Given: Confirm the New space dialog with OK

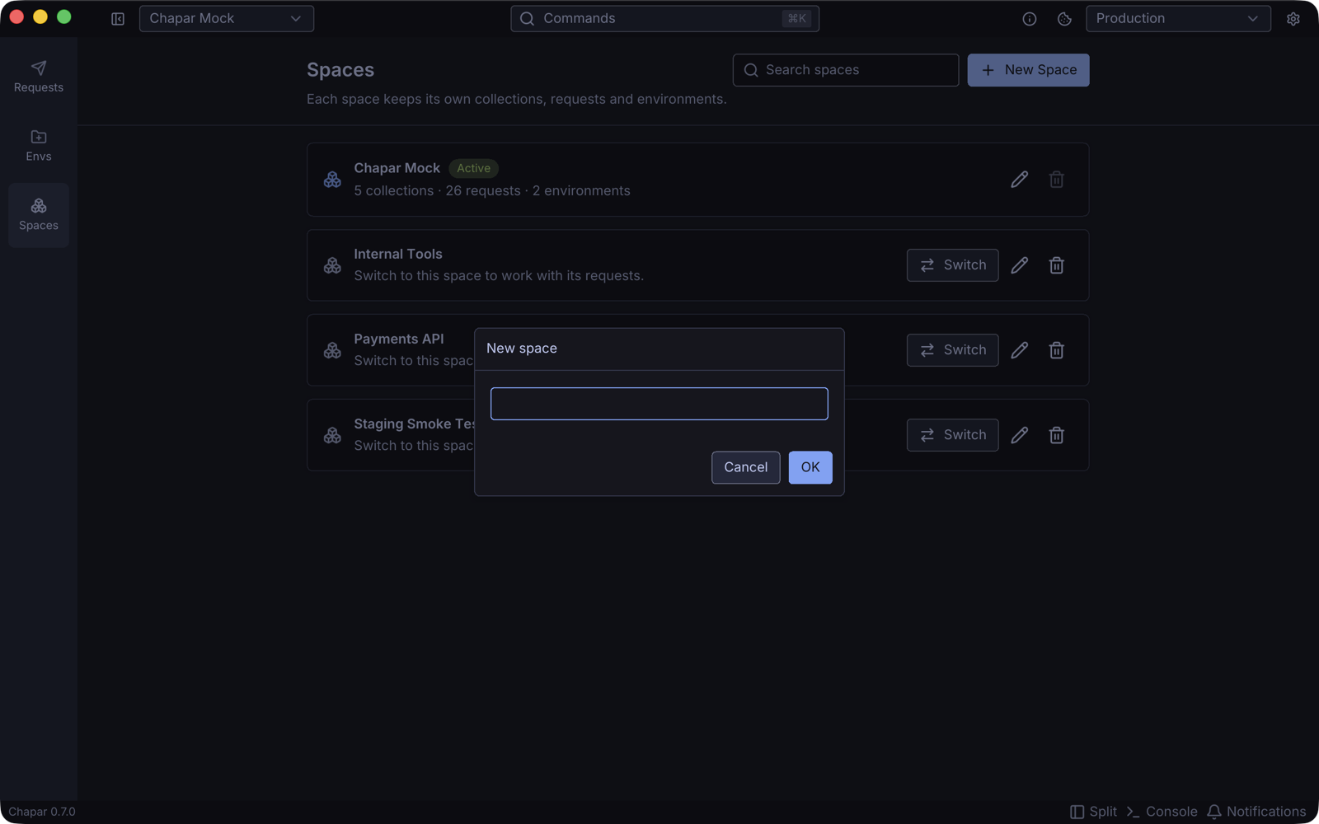Looking at the screenshot, I should pyautogui.click(x=810, y=467).
